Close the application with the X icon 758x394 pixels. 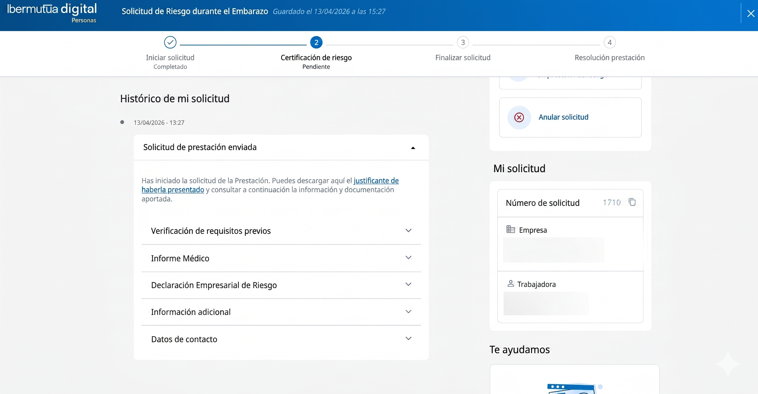tap(751, 14)
